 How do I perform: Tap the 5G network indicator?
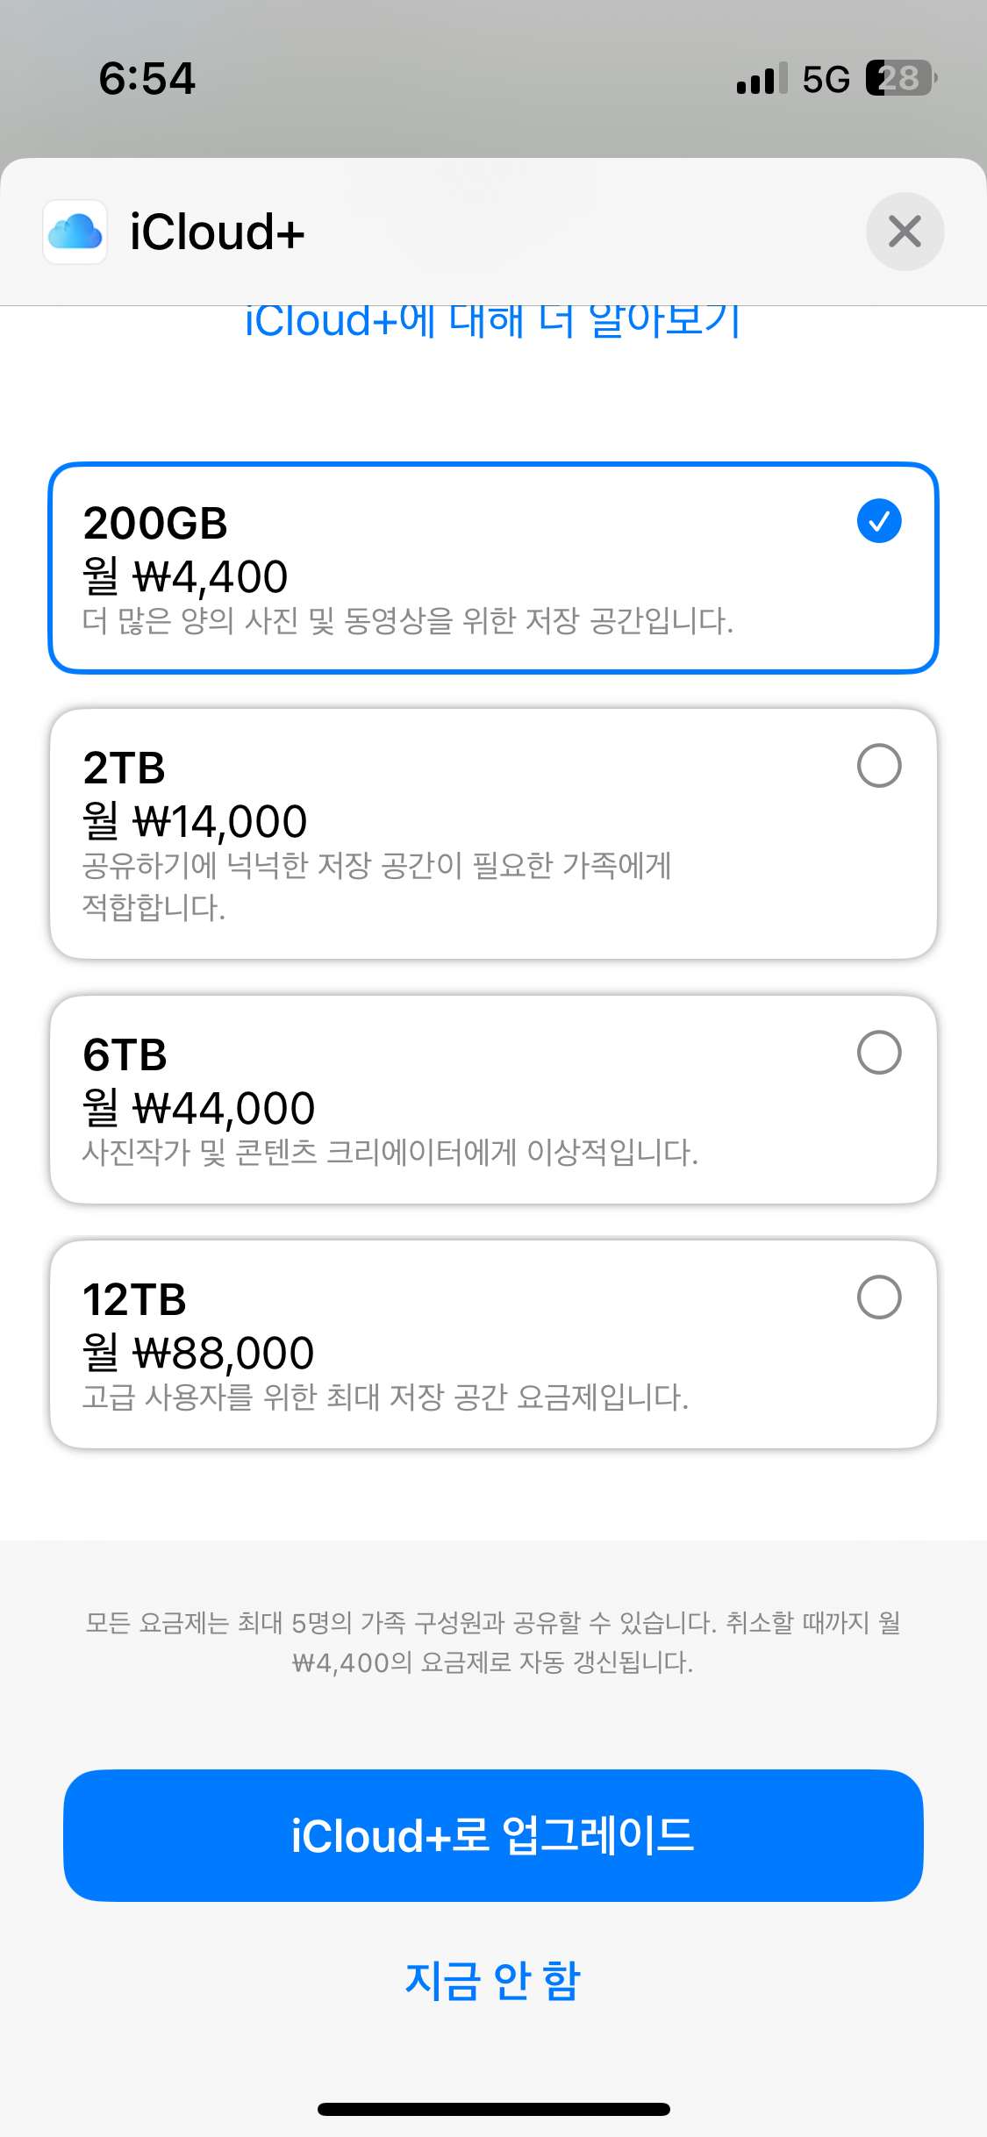826,79
